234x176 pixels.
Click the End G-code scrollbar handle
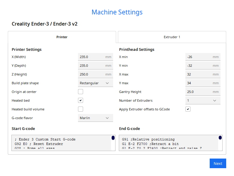[x=220, y=137]
